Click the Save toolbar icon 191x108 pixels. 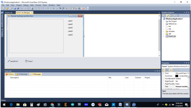tap(15, 8)
